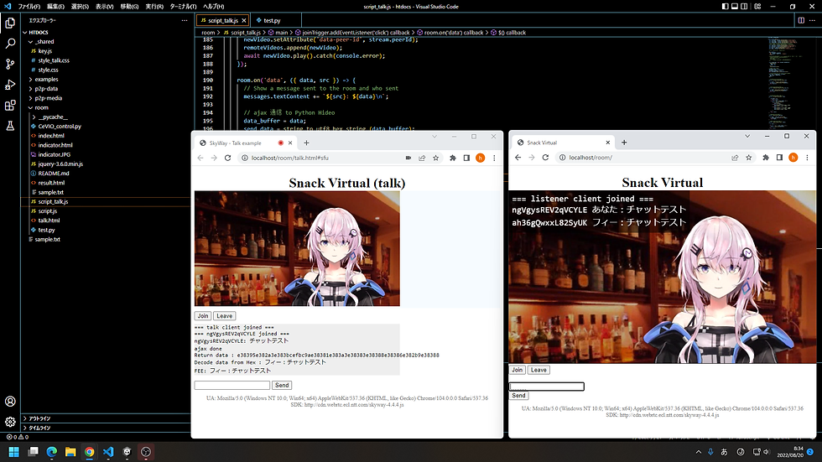
Task: Open CeVIO_control.py in explorer
Action: pyautogui.click(x=60, y=127)
